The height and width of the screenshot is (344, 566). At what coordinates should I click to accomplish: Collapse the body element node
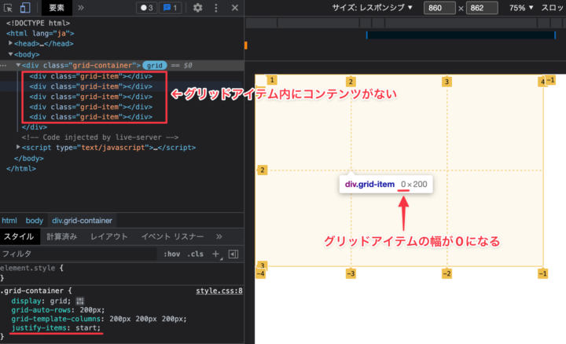(10, 54)
